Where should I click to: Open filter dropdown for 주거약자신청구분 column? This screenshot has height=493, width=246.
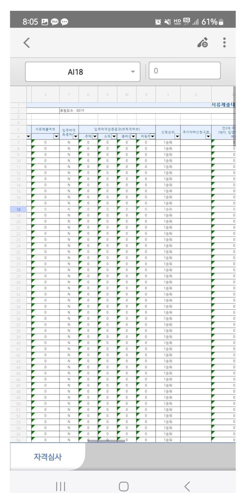(x=208, y=136)
